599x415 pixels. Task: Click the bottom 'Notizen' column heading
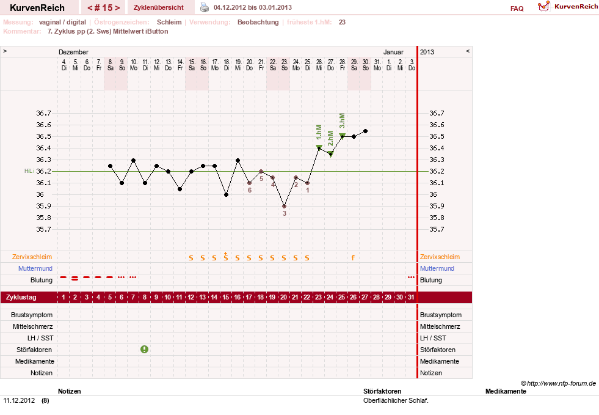pos(70,391)
